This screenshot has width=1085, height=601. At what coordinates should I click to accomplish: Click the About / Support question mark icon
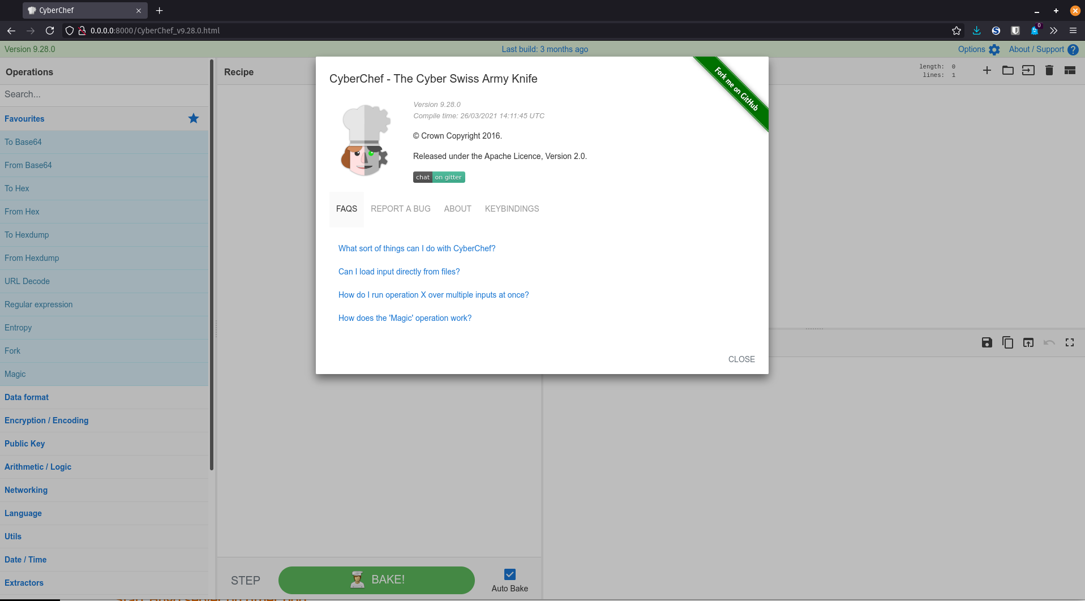point(1073,50)
